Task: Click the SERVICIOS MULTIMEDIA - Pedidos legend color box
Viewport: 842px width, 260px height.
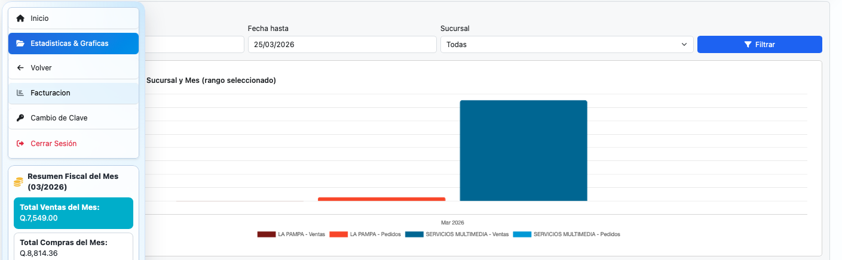Action: pos(521,234)
